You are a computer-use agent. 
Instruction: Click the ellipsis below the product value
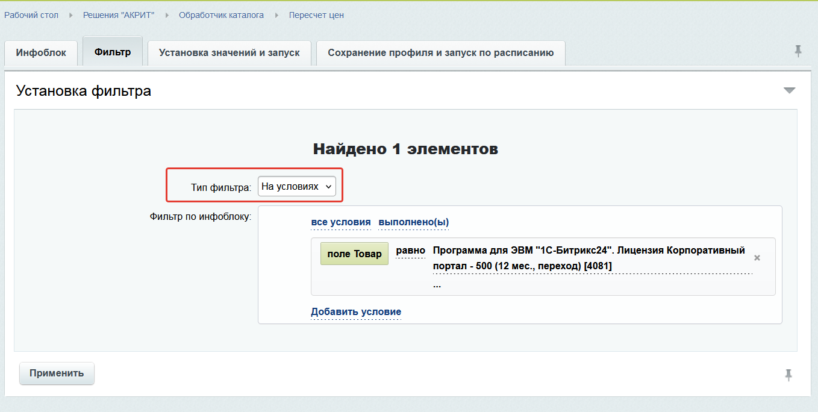[437, 285]
